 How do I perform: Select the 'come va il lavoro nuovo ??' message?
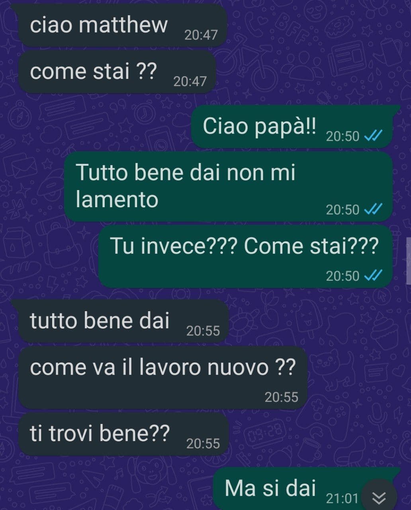pyautogui.click(x=163, y=378)
